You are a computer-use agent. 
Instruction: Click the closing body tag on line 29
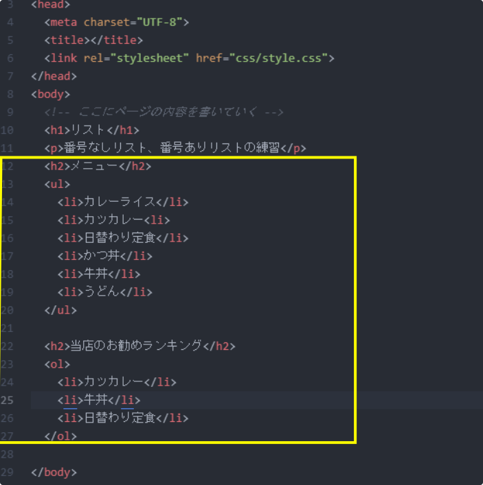pyautogui.click(x=54, y=472)
